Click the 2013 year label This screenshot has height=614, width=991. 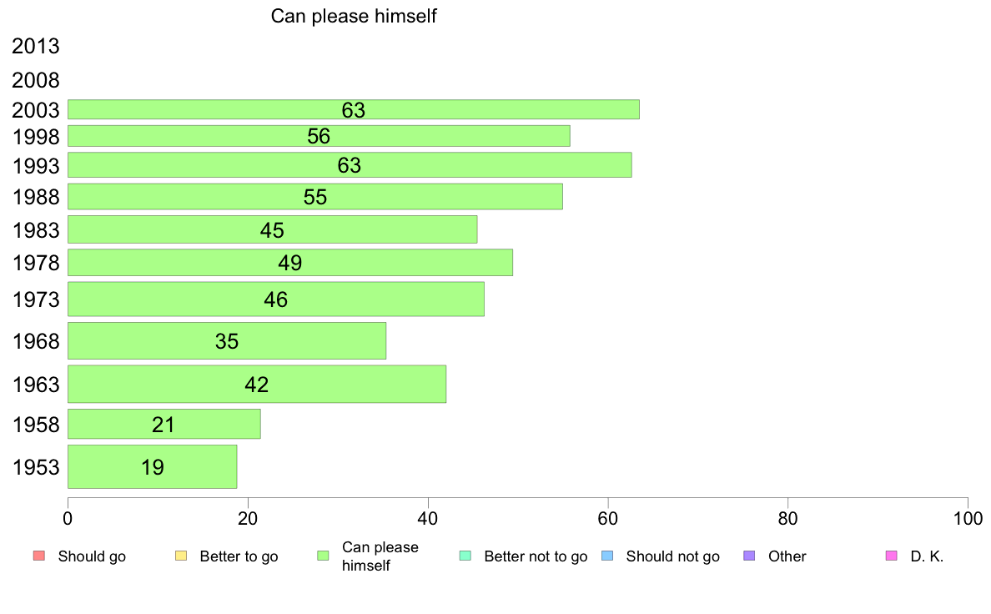pos(35,46)
